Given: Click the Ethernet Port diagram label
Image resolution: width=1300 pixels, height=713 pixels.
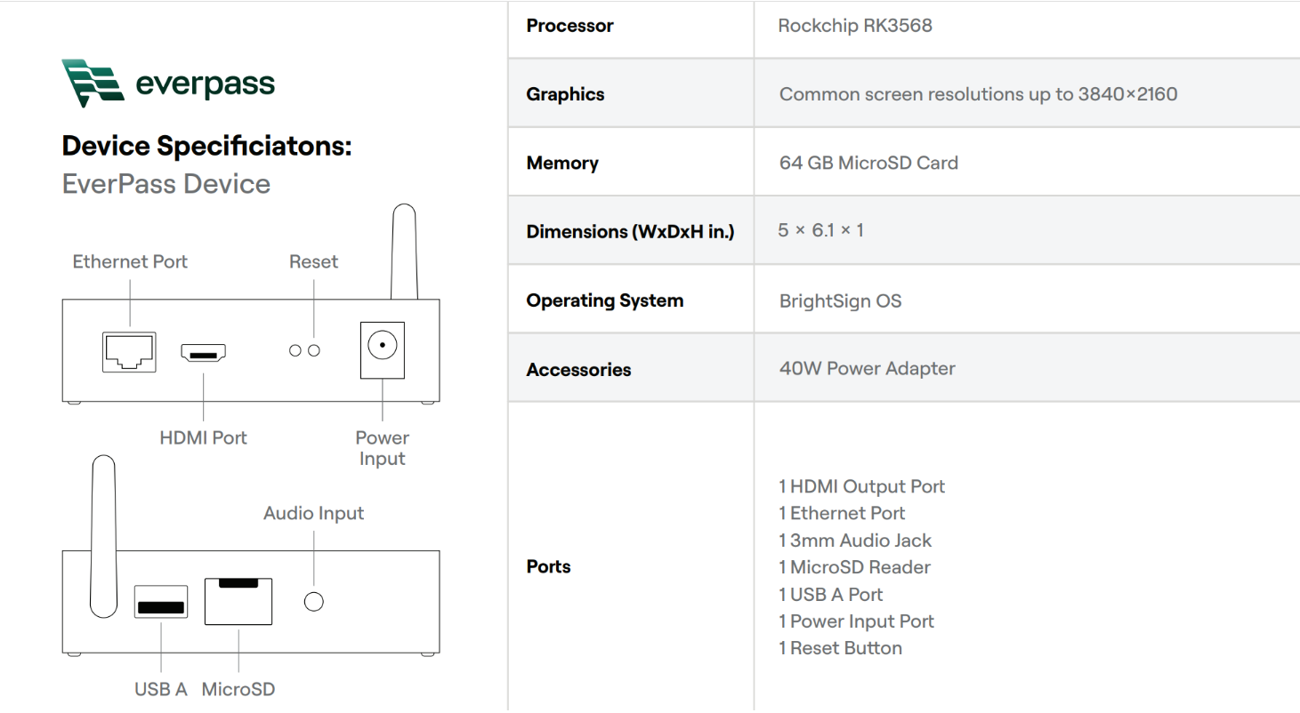Looking at the screenshot, I should click(x=130, y=261).
